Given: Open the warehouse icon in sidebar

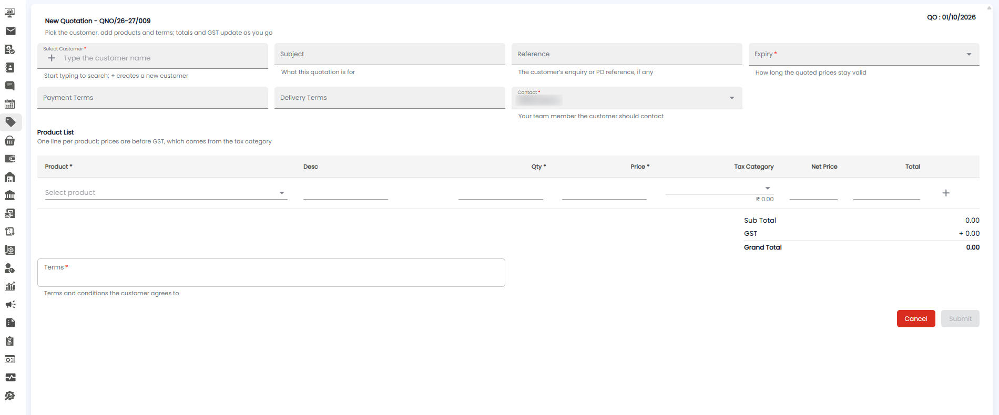Looking at the screenshot, I should pos(10,177).
